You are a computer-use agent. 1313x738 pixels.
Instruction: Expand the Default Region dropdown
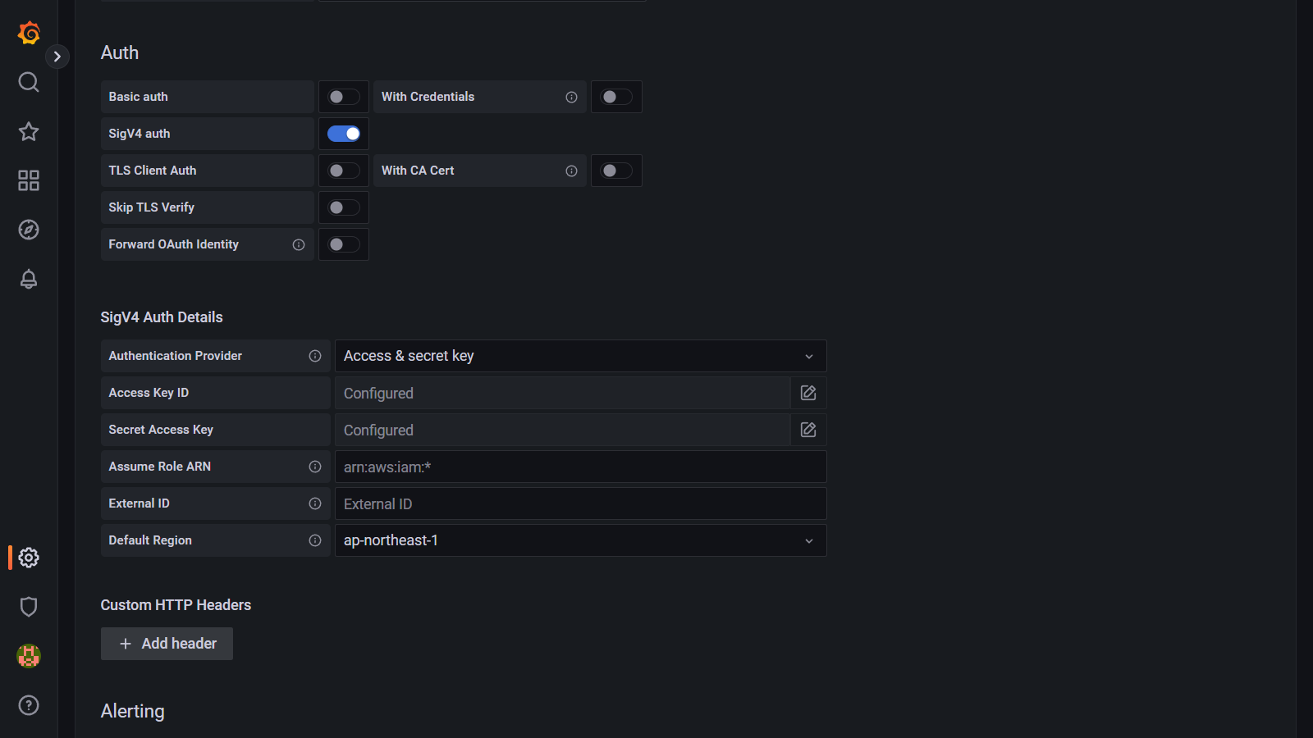[580, 540]
